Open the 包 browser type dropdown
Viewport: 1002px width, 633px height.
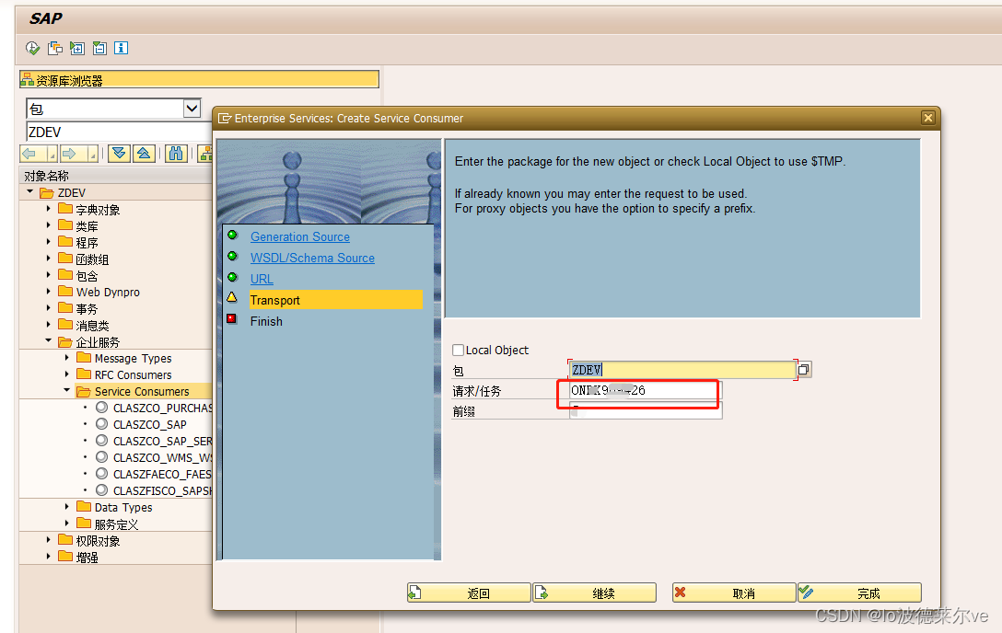(x=192, y=108)
